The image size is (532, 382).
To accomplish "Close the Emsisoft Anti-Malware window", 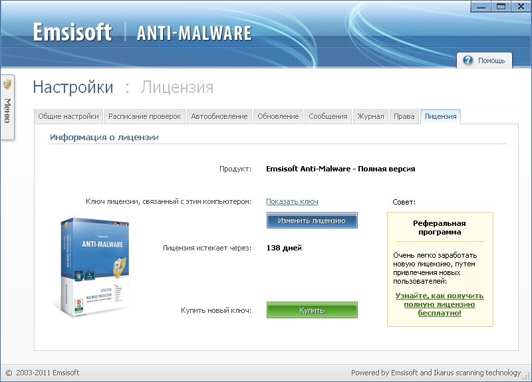I will (x=519, y=6).
